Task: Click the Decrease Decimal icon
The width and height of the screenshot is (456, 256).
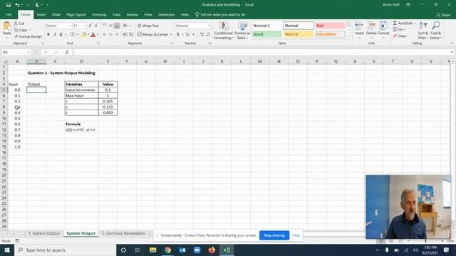Action: point(208,35)
